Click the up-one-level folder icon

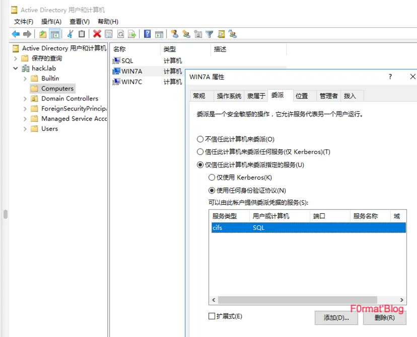(43, 34)
